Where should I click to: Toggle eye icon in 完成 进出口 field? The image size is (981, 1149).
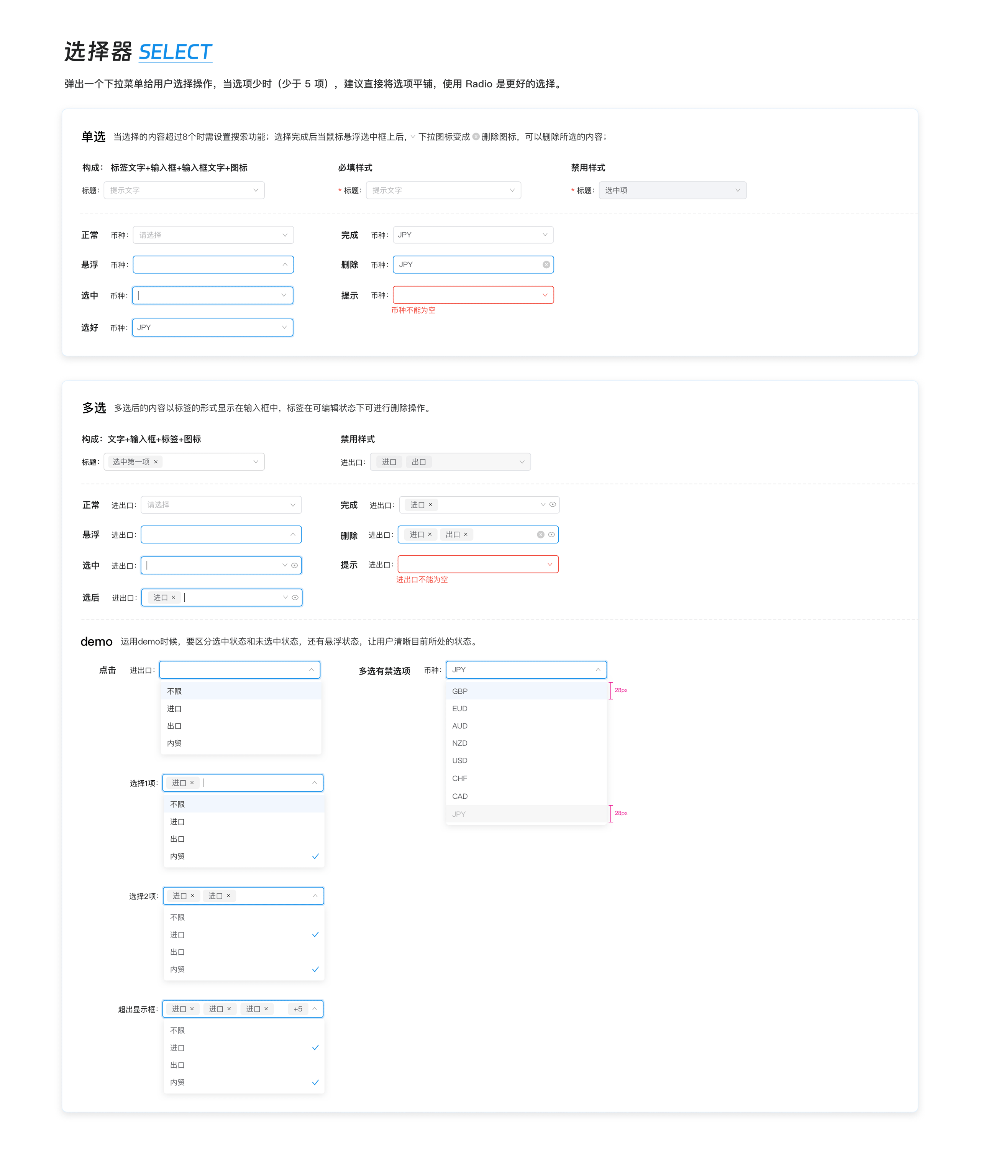tap(552, 505)
